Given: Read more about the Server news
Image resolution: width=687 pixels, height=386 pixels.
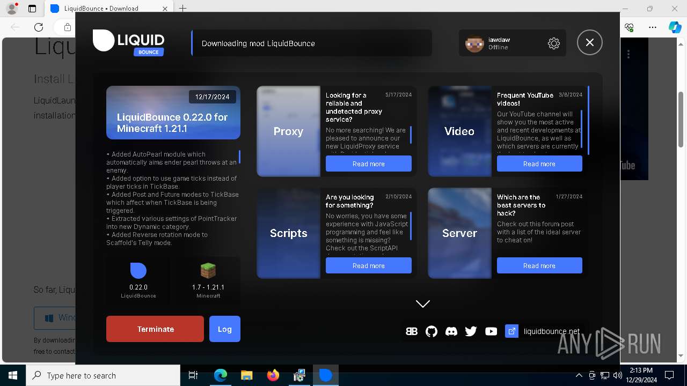Looking at the screenshot, I should [x=539, y=265].
